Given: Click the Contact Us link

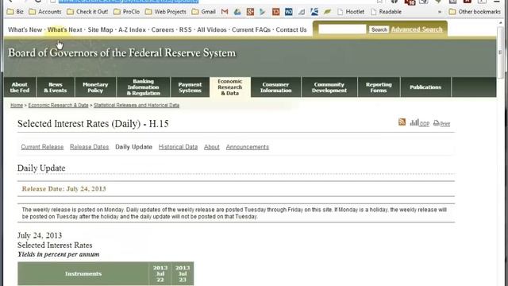Looking at the screenshot, I should (291, 30).
